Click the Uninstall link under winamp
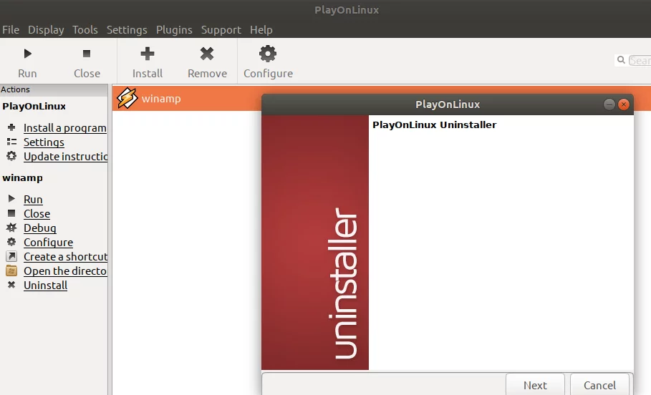Viewport: 651px width, 395px height. pyautogui.click(x=46, y=285)
